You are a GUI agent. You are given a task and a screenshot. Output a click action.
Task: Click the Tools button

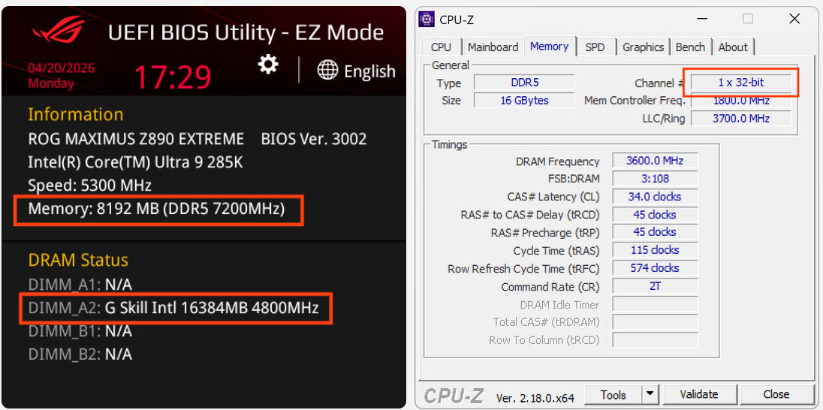tap(613, 393)
